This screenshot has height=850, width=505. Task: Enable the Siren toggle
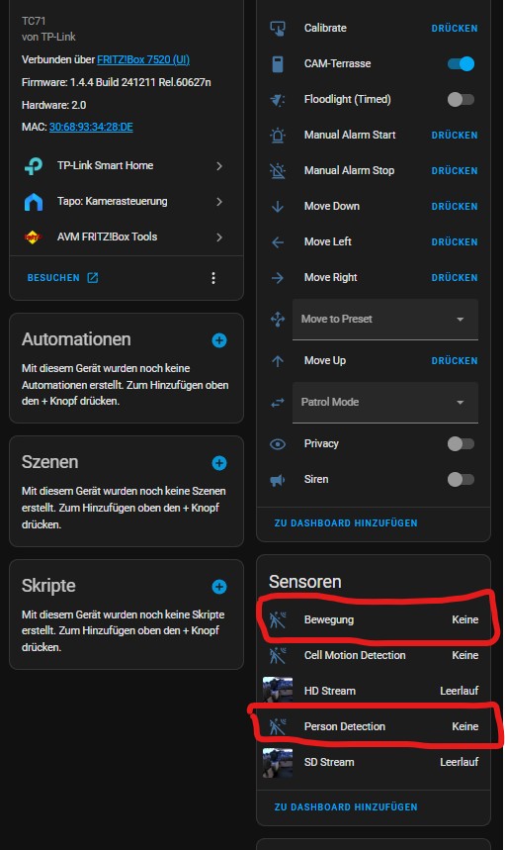[461, 480]
